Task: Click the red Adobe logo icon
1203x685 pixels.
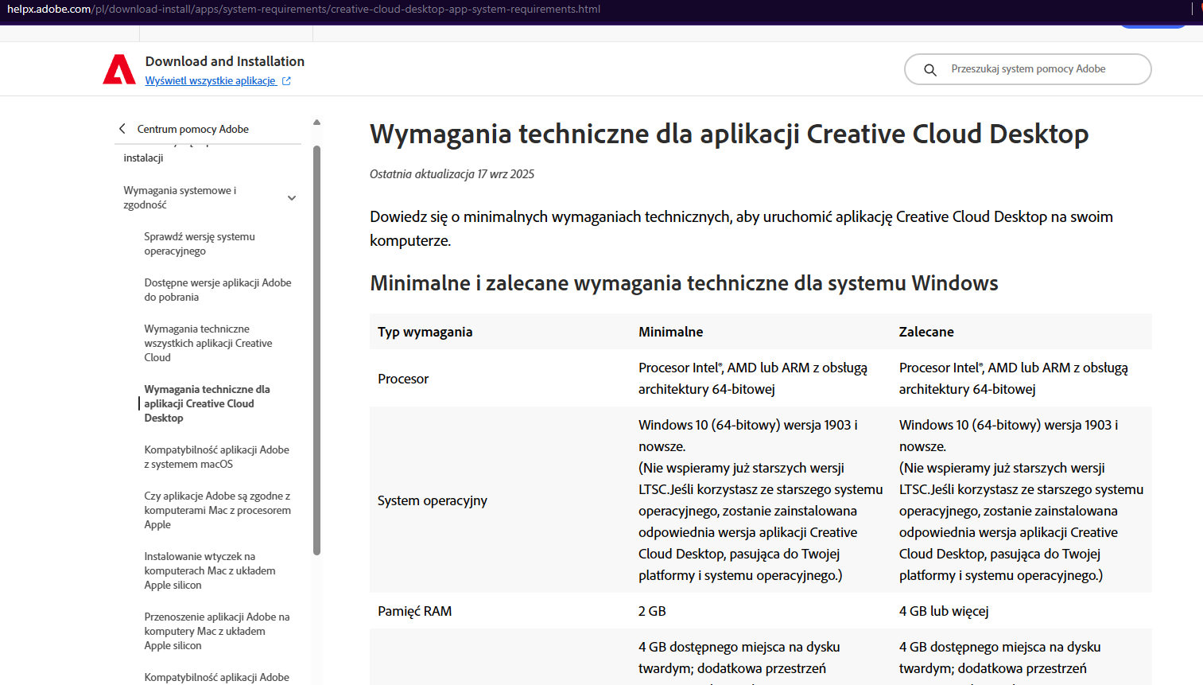Action: tap(119, 69)
